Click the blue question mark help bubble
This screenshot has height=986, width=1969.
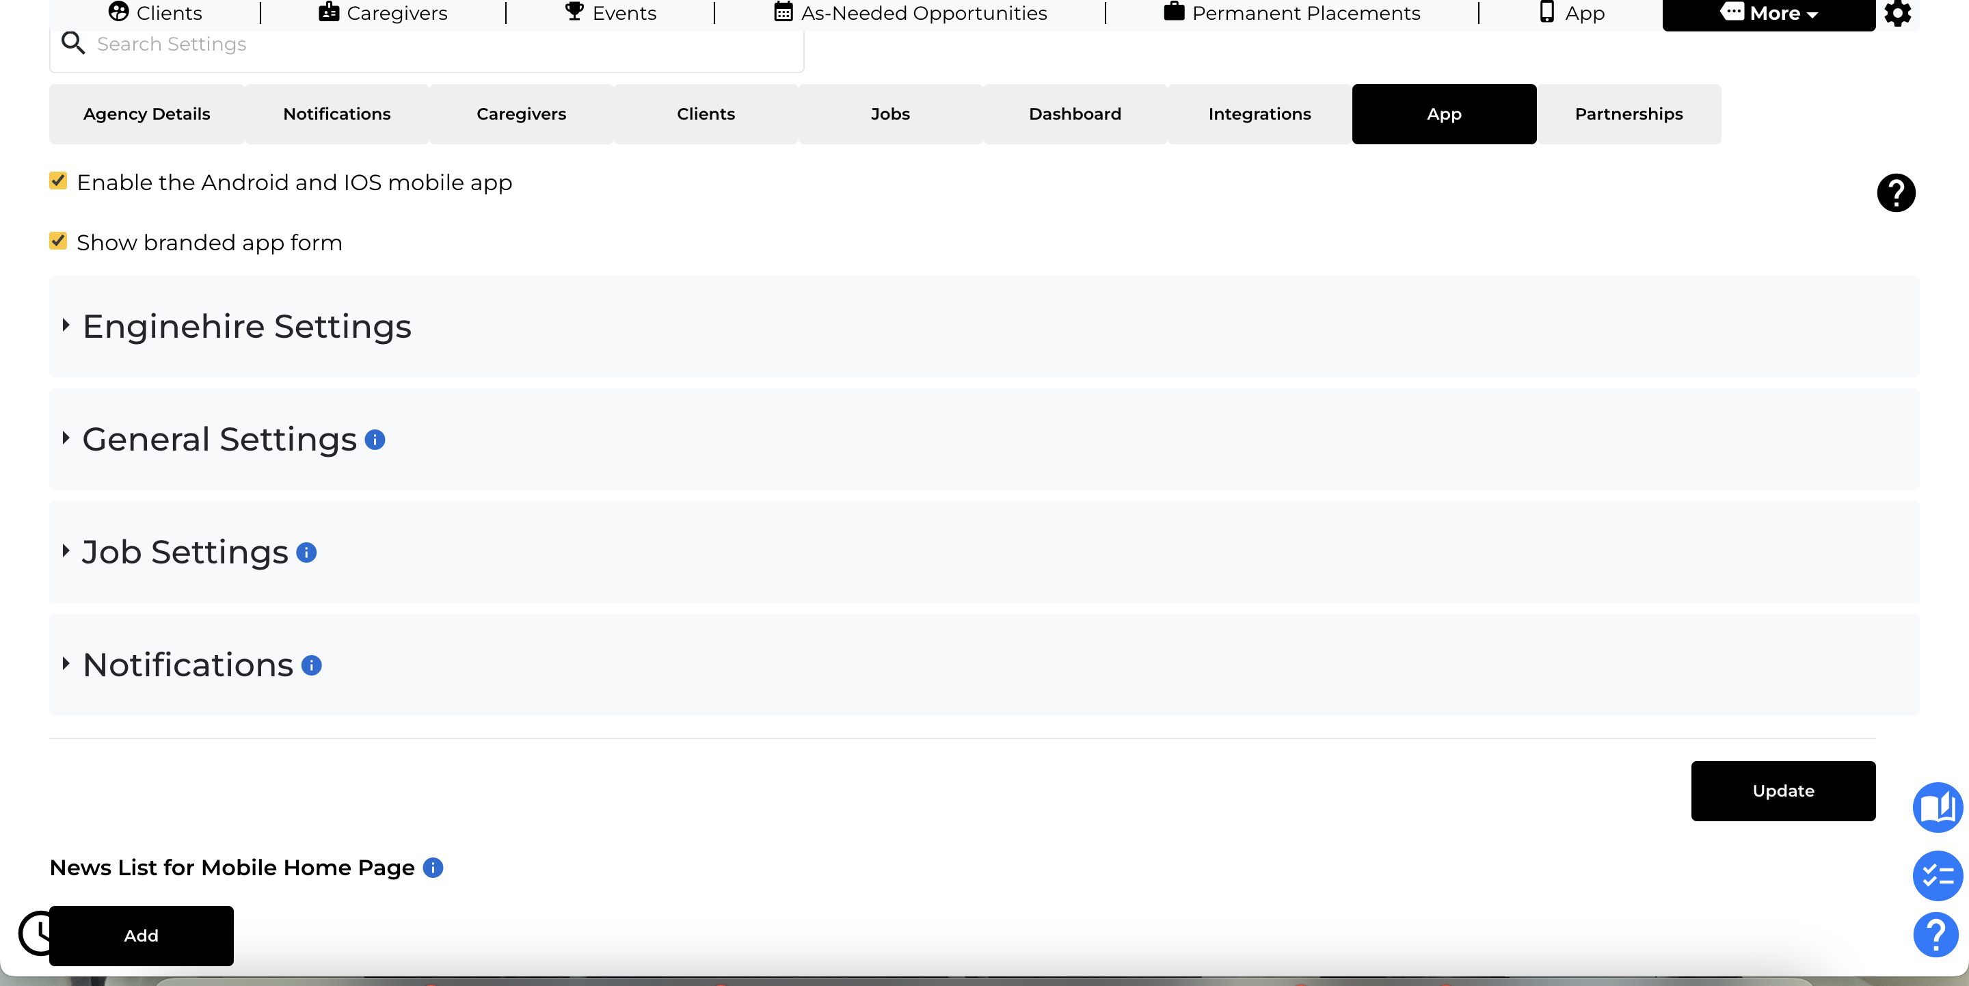pos(1936,934)
